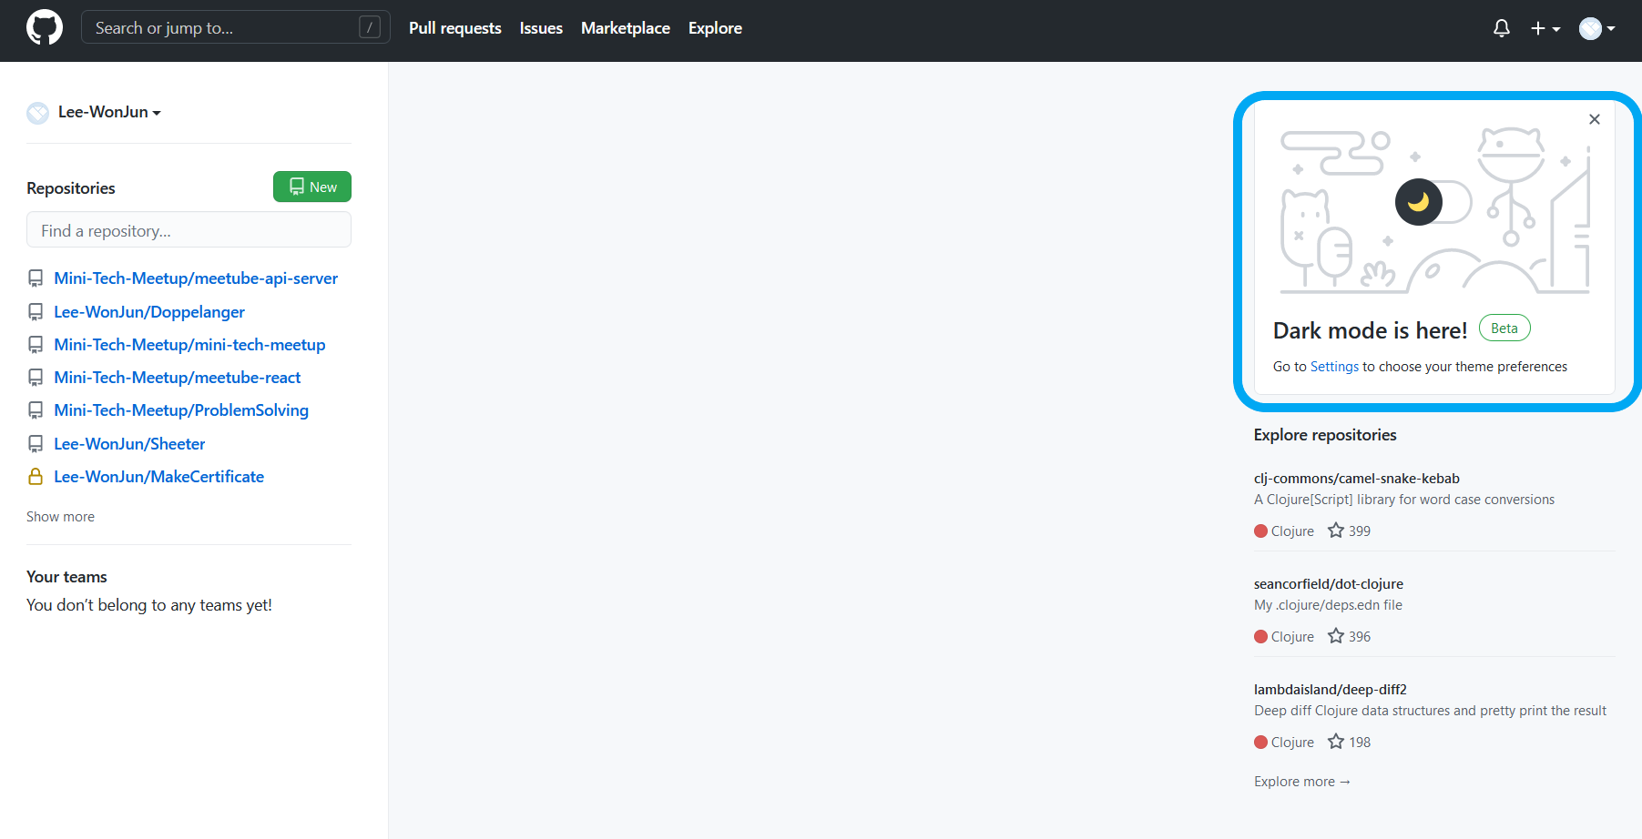Open Mini-Tech-Meetup/mini-tech-meetup repository

[x=189, y=345]
